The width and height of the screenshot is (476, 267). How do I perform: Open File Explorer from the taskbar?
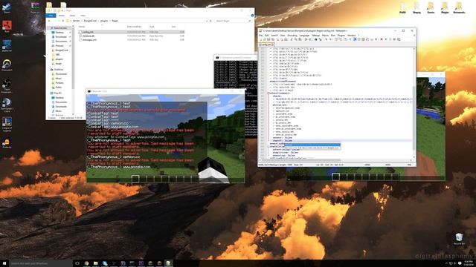click(x=96, y=263)
